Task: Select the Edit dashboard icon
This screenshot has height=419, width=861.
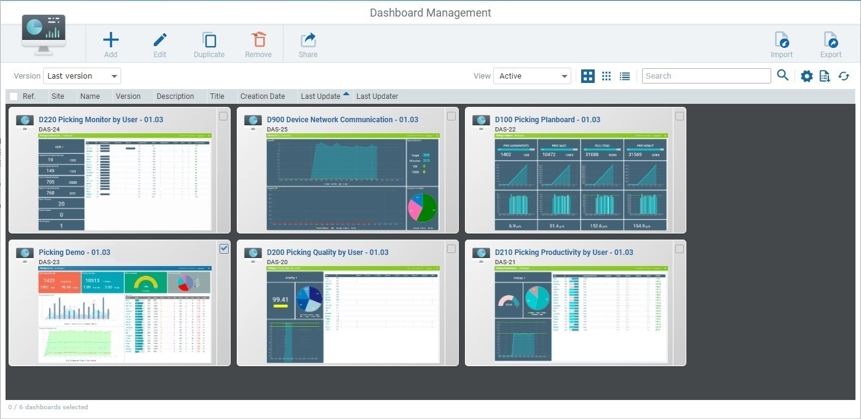Action: click(x=160, y=40)
